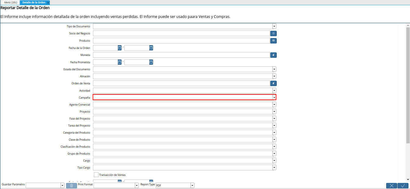Image resolution: width=410 pixels, height=189 pixels.
Task: Click Orden de Venta lookup icon
Action: tap(273, 83)
